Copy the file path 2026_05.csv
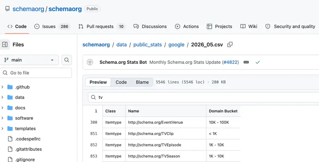This screenshot has height=162, width=319. coord(230,44)
